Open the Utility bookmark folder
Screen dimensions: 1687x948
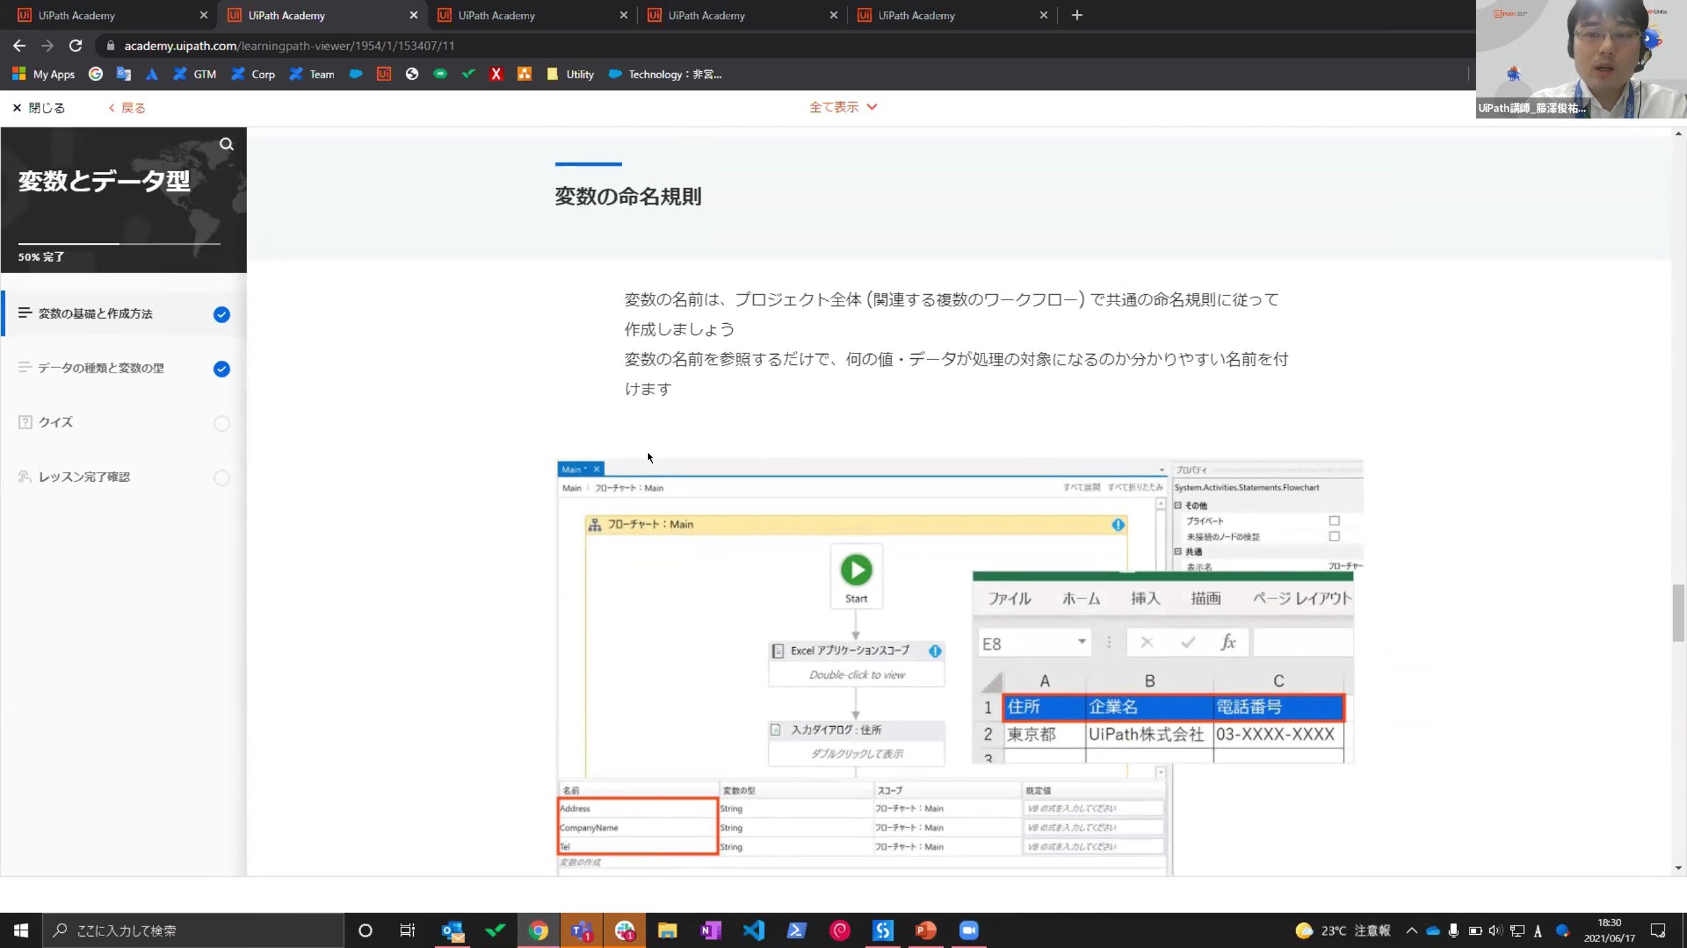coord(571,74)
